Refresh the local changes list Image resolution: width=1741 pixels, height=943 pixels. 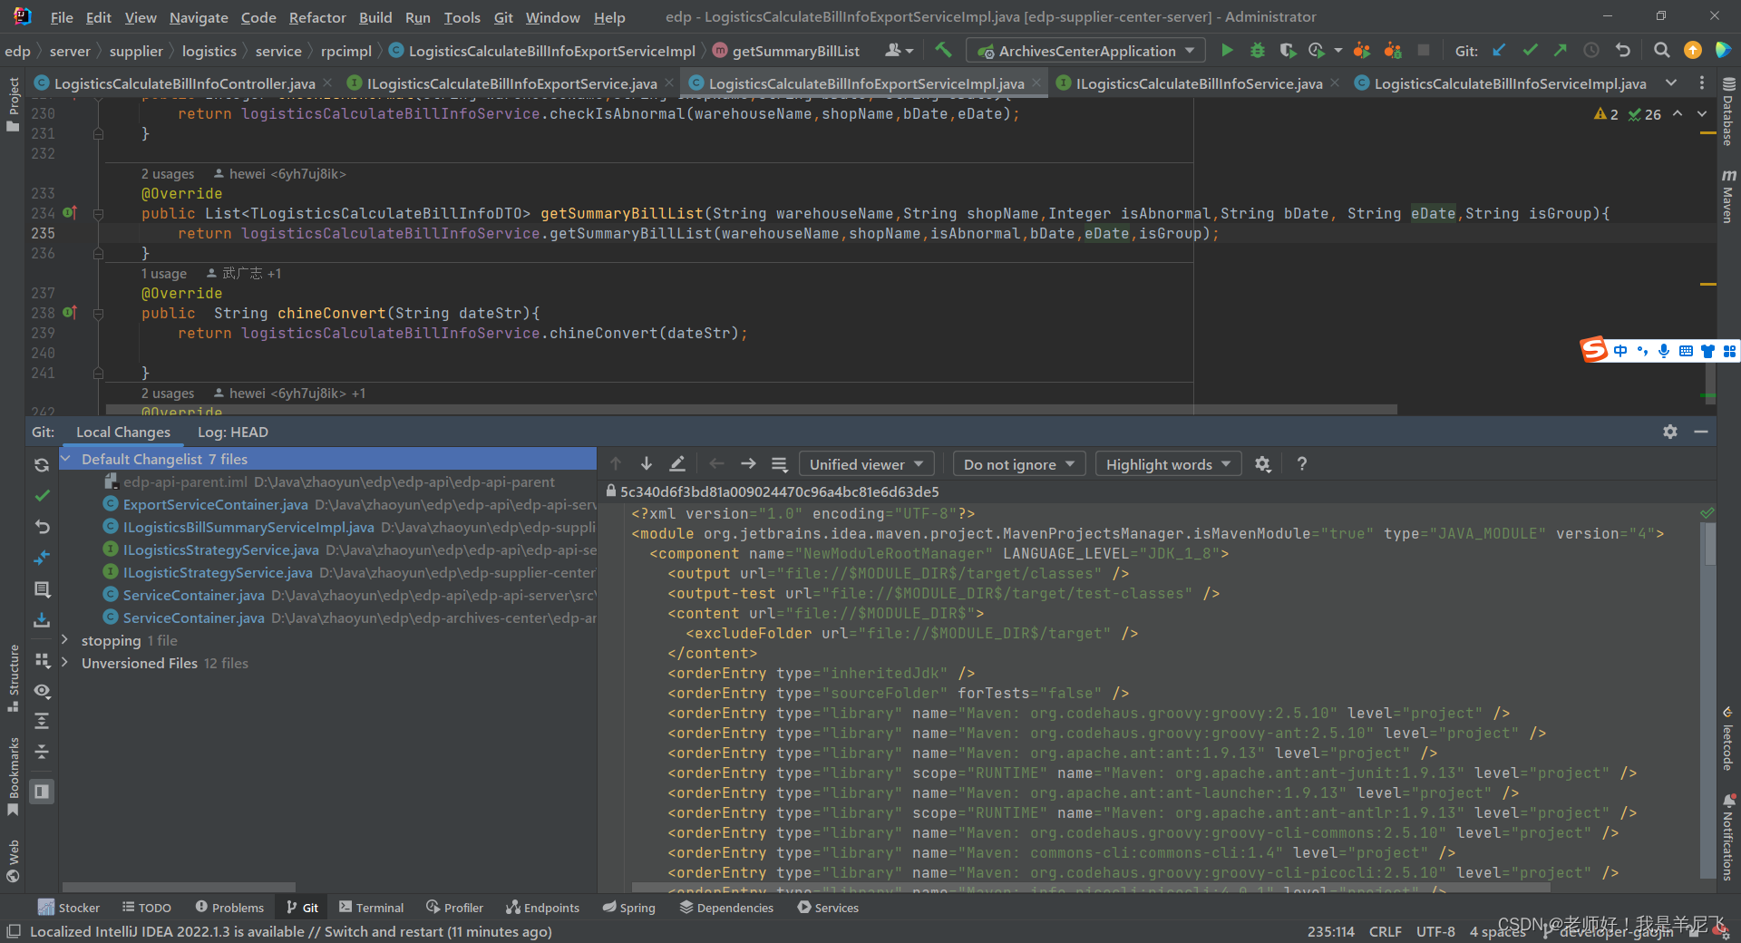(x=42, y=465)
